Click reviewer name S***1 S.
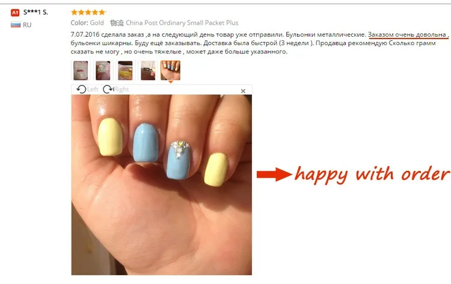This screenshot has width=451, height=284. [x=35, y=12]
